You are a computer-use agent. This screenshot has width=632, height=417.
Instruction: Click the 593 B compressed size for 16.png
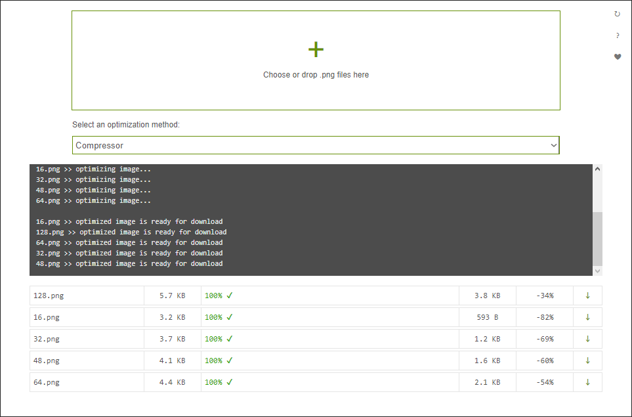point(488,317)
